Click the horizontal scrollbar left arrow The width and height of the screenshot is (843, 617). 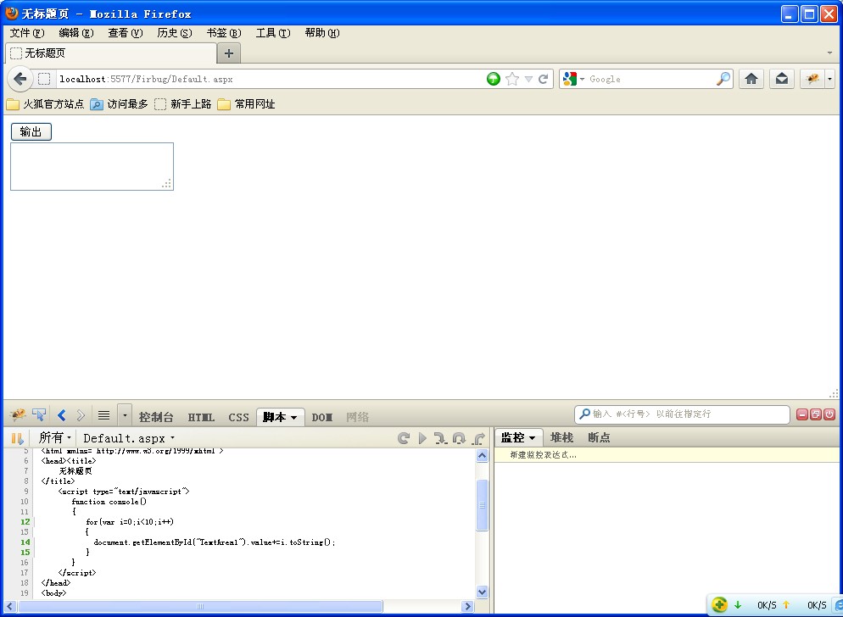coord(10,606)
